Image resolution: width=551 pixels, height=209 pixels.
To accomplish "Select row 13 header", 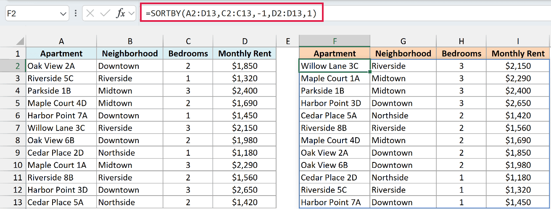I will click(13, 202).
